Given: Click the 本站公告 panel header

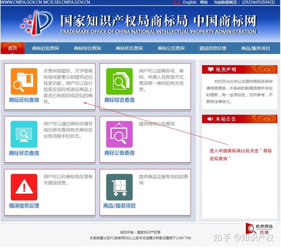Looking at the screenshot, I should click(240, 119).
